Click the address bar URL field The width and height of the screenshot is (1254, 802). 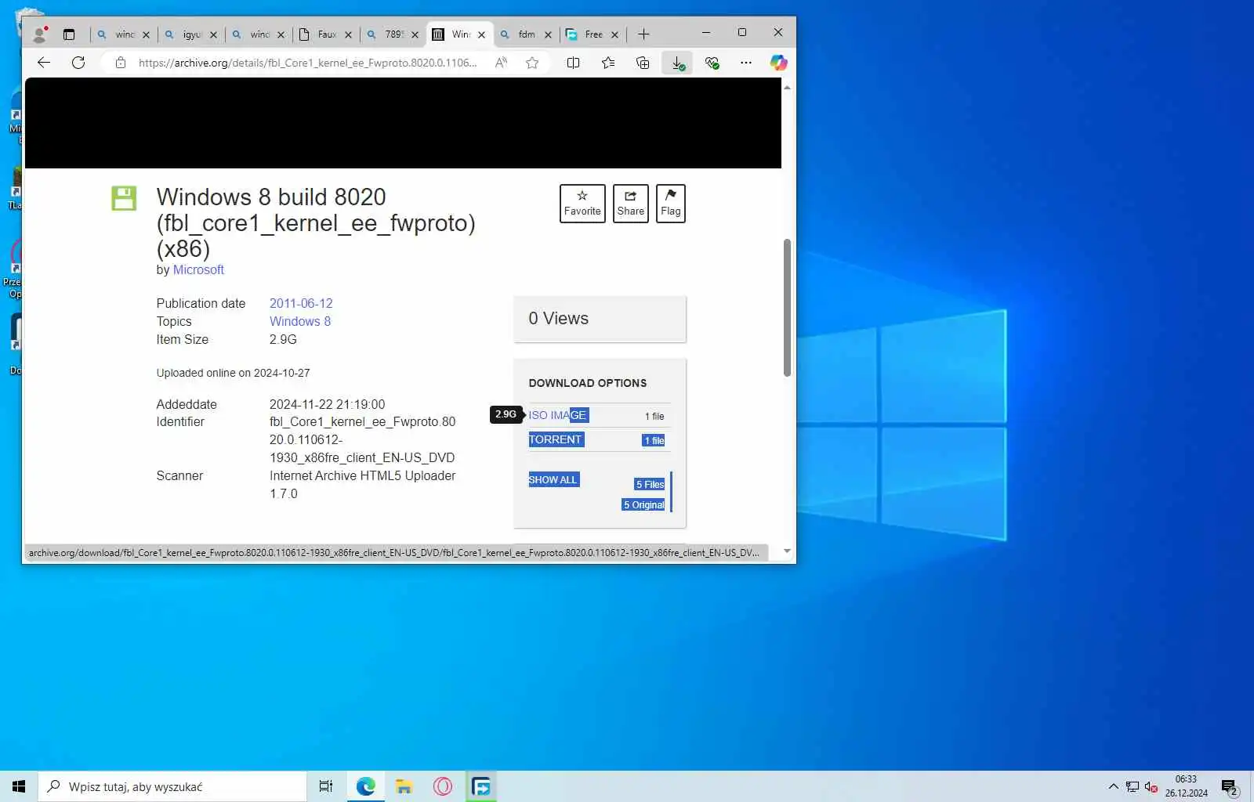pyautogui.click(x=307, y=63)
